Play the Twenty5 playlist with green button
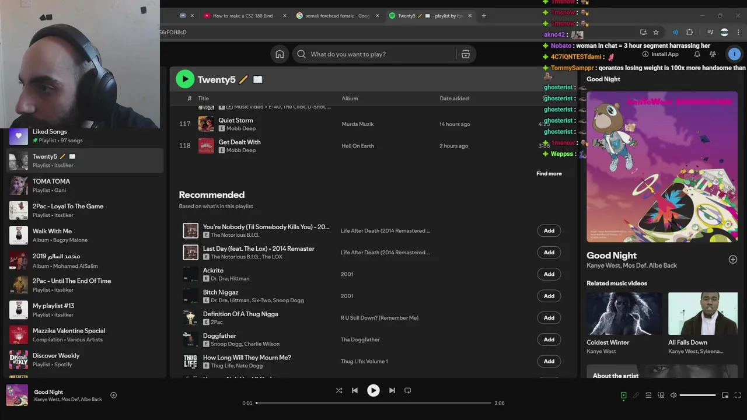Image resolution: width=747 pixels, height=420 pixels. [185, 79]
